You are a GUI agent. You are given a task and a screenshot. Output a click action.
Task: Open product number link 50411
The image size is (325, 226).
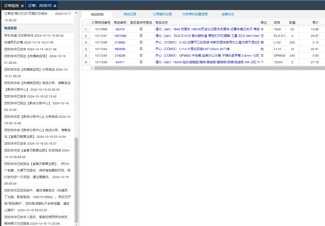pos(120,62)
